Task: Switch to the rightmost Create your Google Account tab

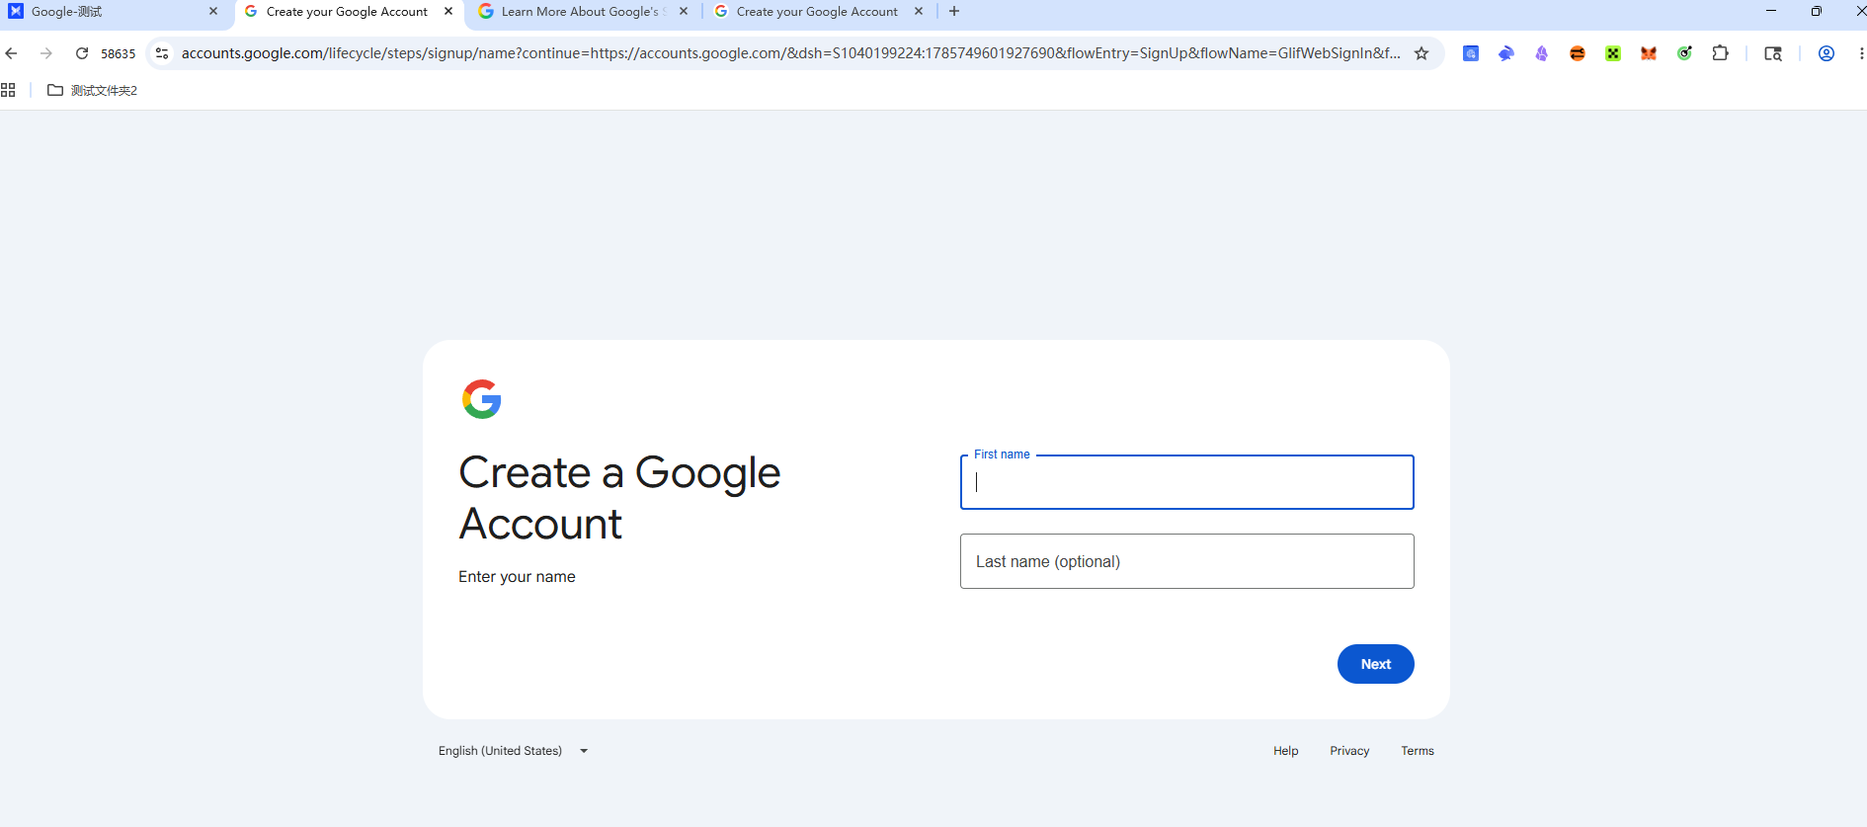Action: 817,12
